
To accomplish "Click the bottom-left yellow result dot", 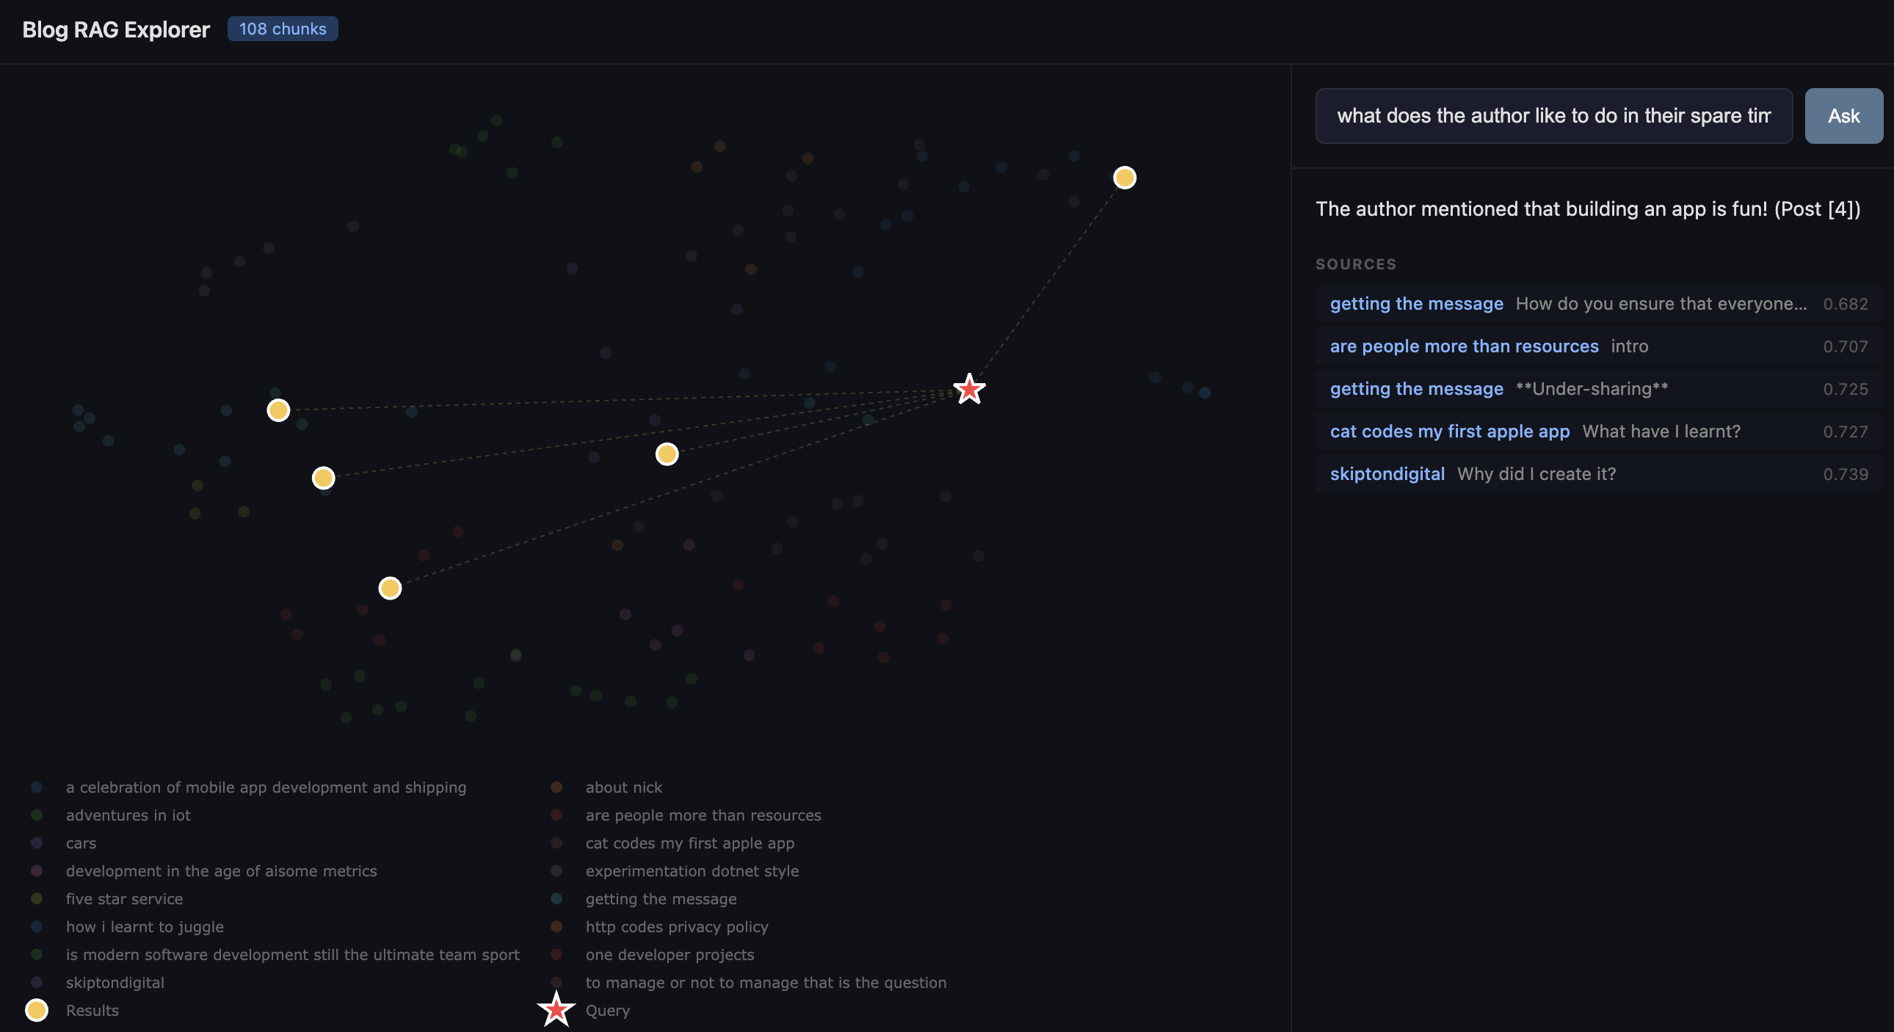I will click(389, 588).
